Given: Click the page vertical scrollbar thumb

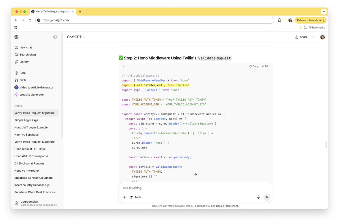Looking at the screenshot, I should click(x=326, y=145).
